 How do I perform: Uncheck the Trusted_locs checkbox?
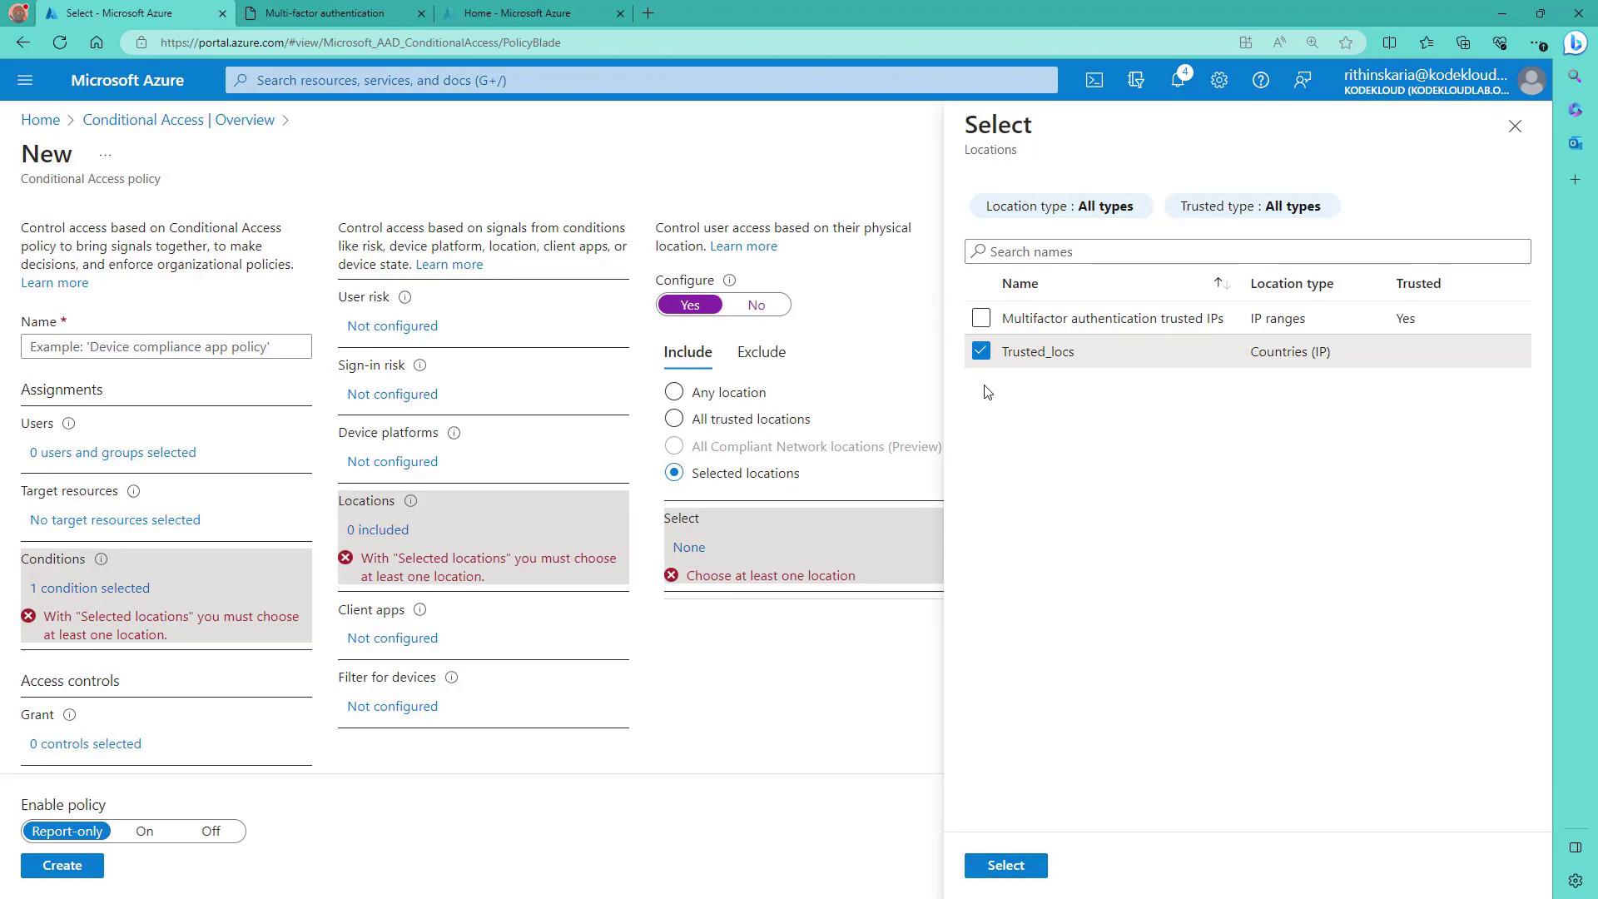coord(981,351)
